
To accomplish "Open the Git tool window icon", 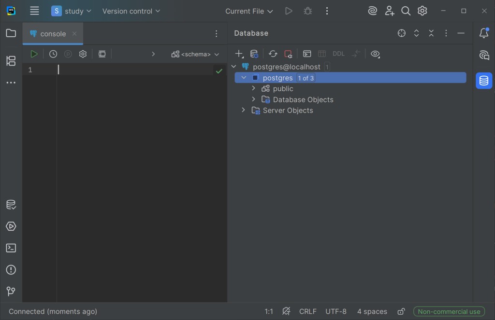I will click(x=11, y=291).
